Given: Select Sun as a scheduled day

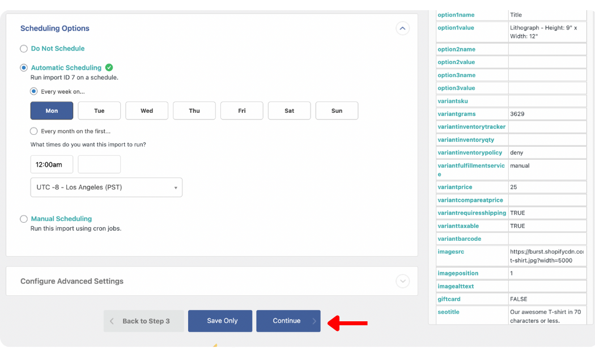Looking at the screenshot, I should click(x=337, y=110).
